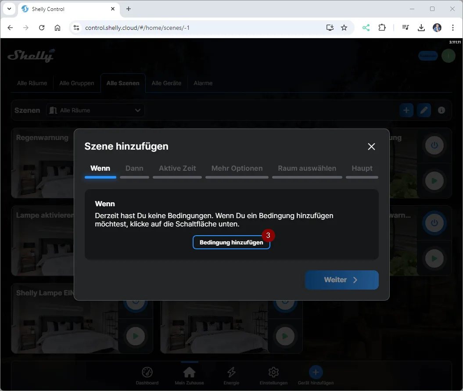Open the scenes info icon
The width and height of the screenshot is (463, 391).
pos(441,110)
